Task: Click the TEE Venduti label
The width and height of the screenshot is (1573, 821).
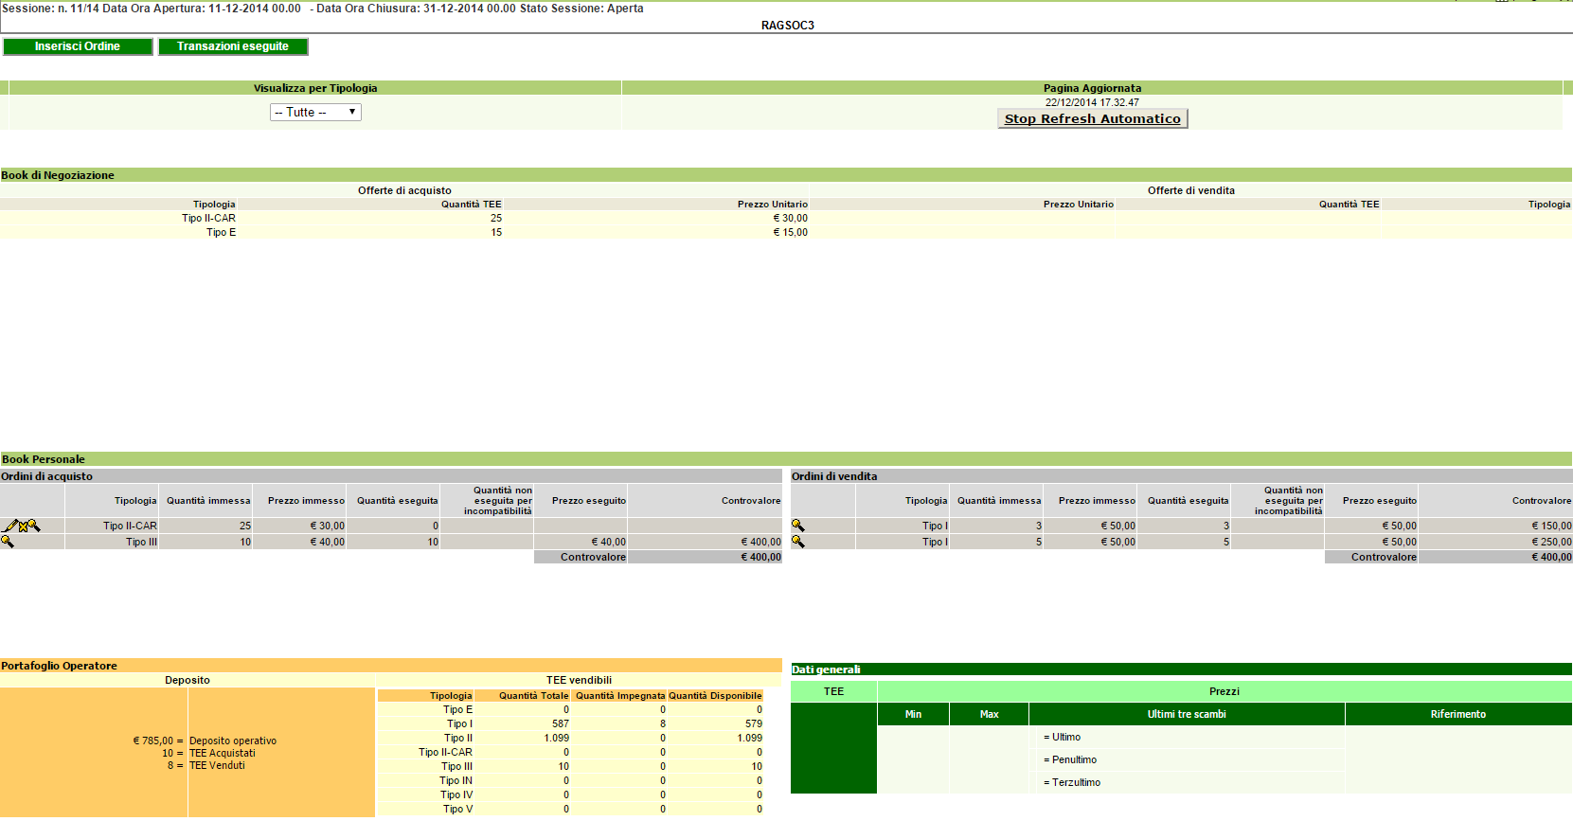Action: (x=217, y=765)
